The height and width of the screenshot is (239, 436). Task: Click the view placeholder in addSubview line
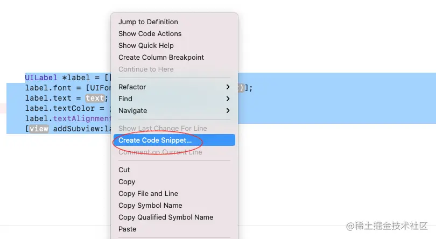pyautogui.click(x=38, y=129)
